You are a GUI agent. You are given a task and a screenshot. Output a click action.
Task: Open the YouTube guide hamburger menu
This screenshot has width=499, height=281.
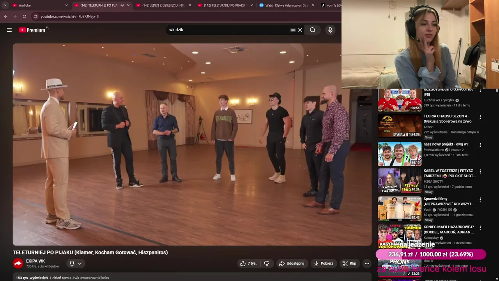(x=9, y=30)
